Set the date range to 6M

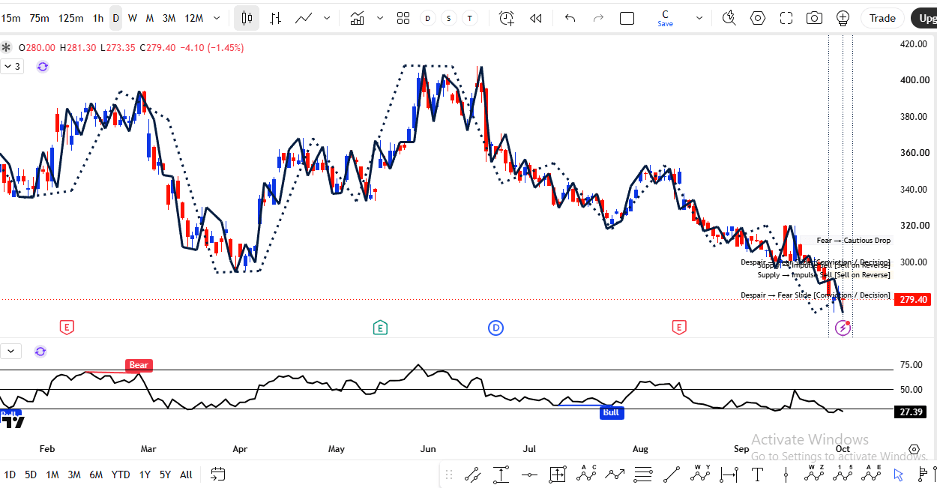click(96, 475)
